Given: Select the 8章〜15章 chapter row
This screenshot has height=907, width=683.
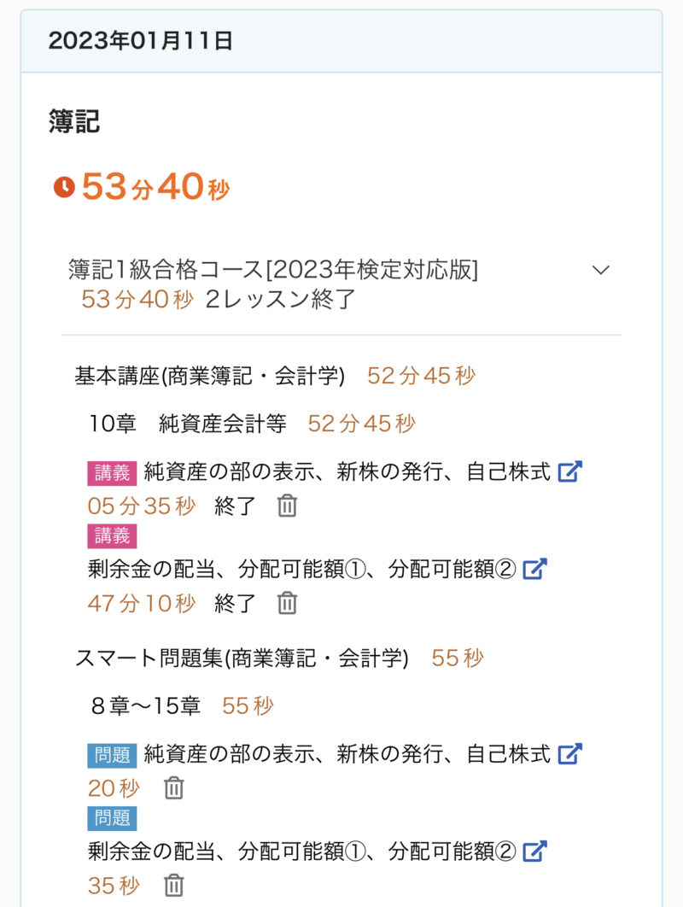Looking at the screenshot, I should point(145,706).
